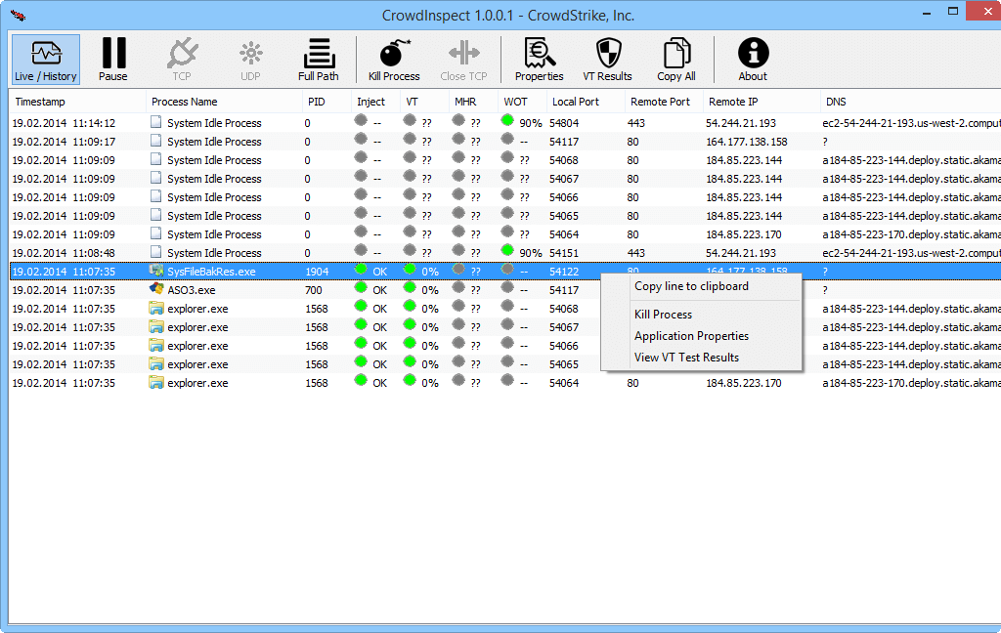Click green WOT indicator in 11:08:48 row
The height and width of the screenshot is (633, 1001).
pyautogui.click(x=507, y=250)
